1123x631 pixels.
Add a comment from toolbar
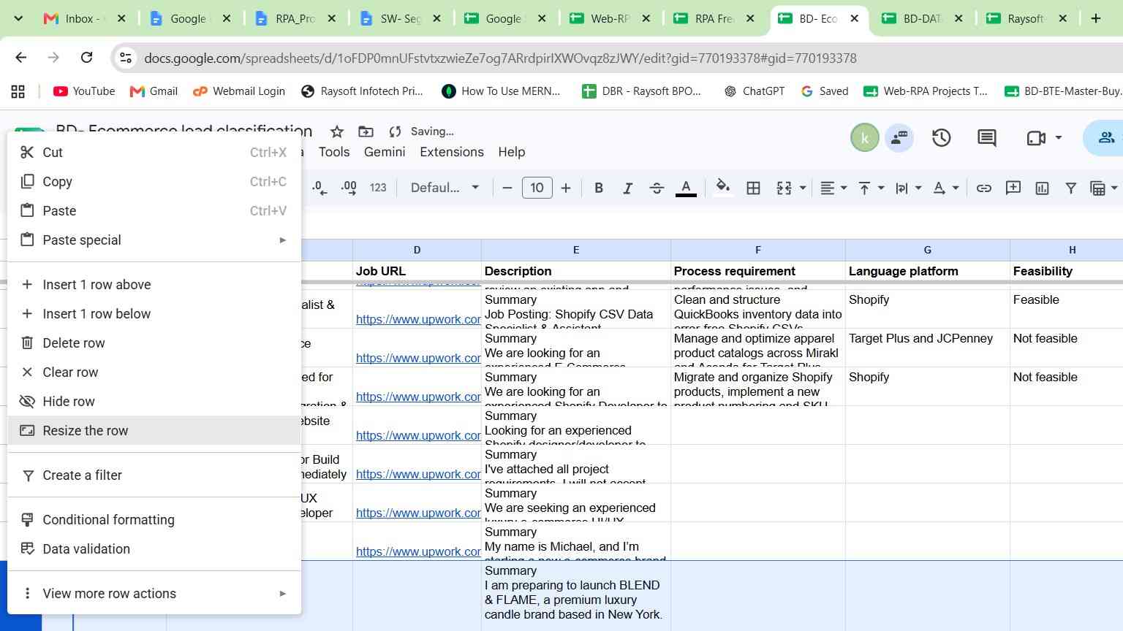coord(1013,188)
